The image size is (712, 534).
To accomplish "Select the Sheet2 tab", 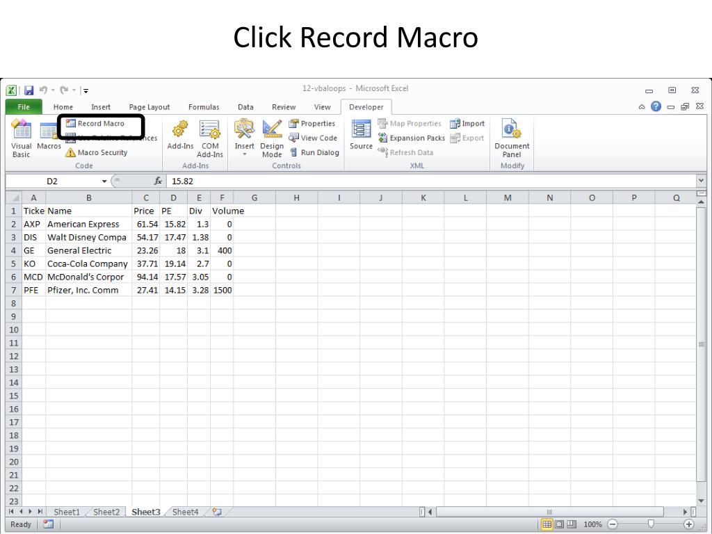I will click(x=106, y=512).
